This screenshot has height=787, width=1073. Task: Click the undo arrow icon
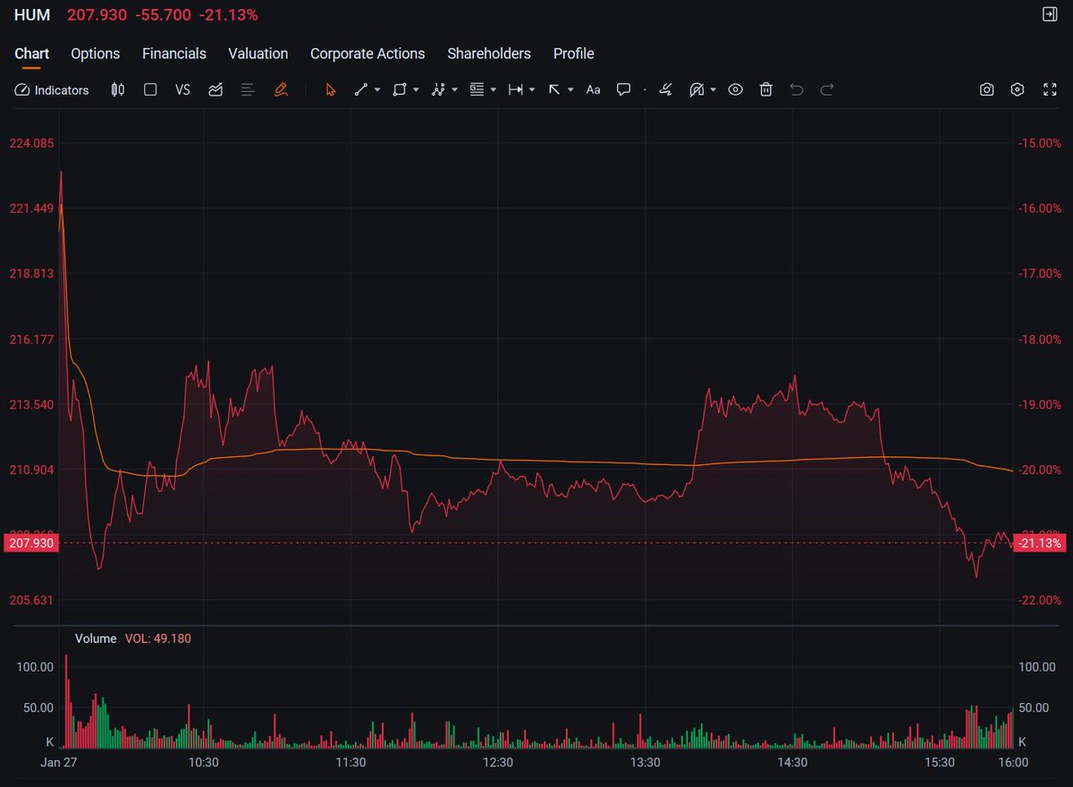tap(797, 89)
